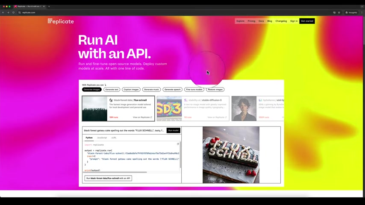Switch to the cURL code tab
Image resolution: width=365 pixels, height=205 pixels.
[114, 138]
